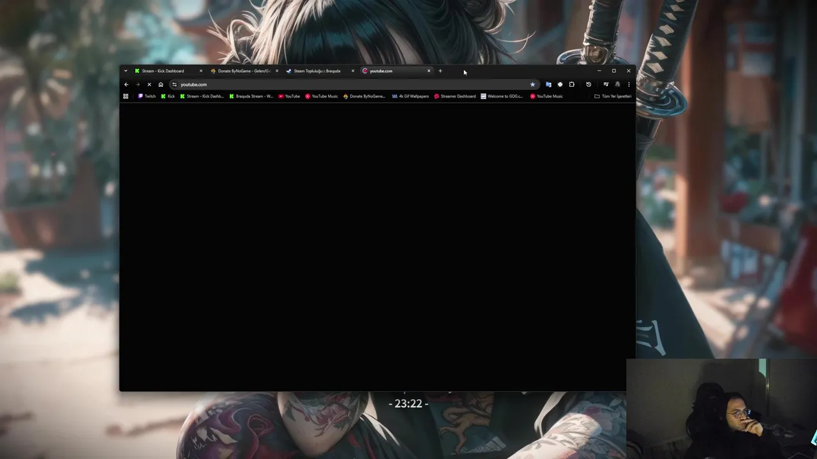Go back to the previous page
This screenshot has height=459, width=817.
[126, 84]
